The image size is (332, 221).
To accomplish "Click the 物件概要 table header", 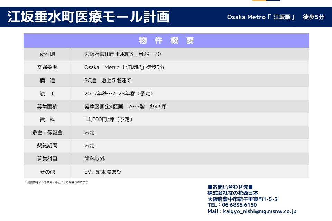I will point(166,40).
